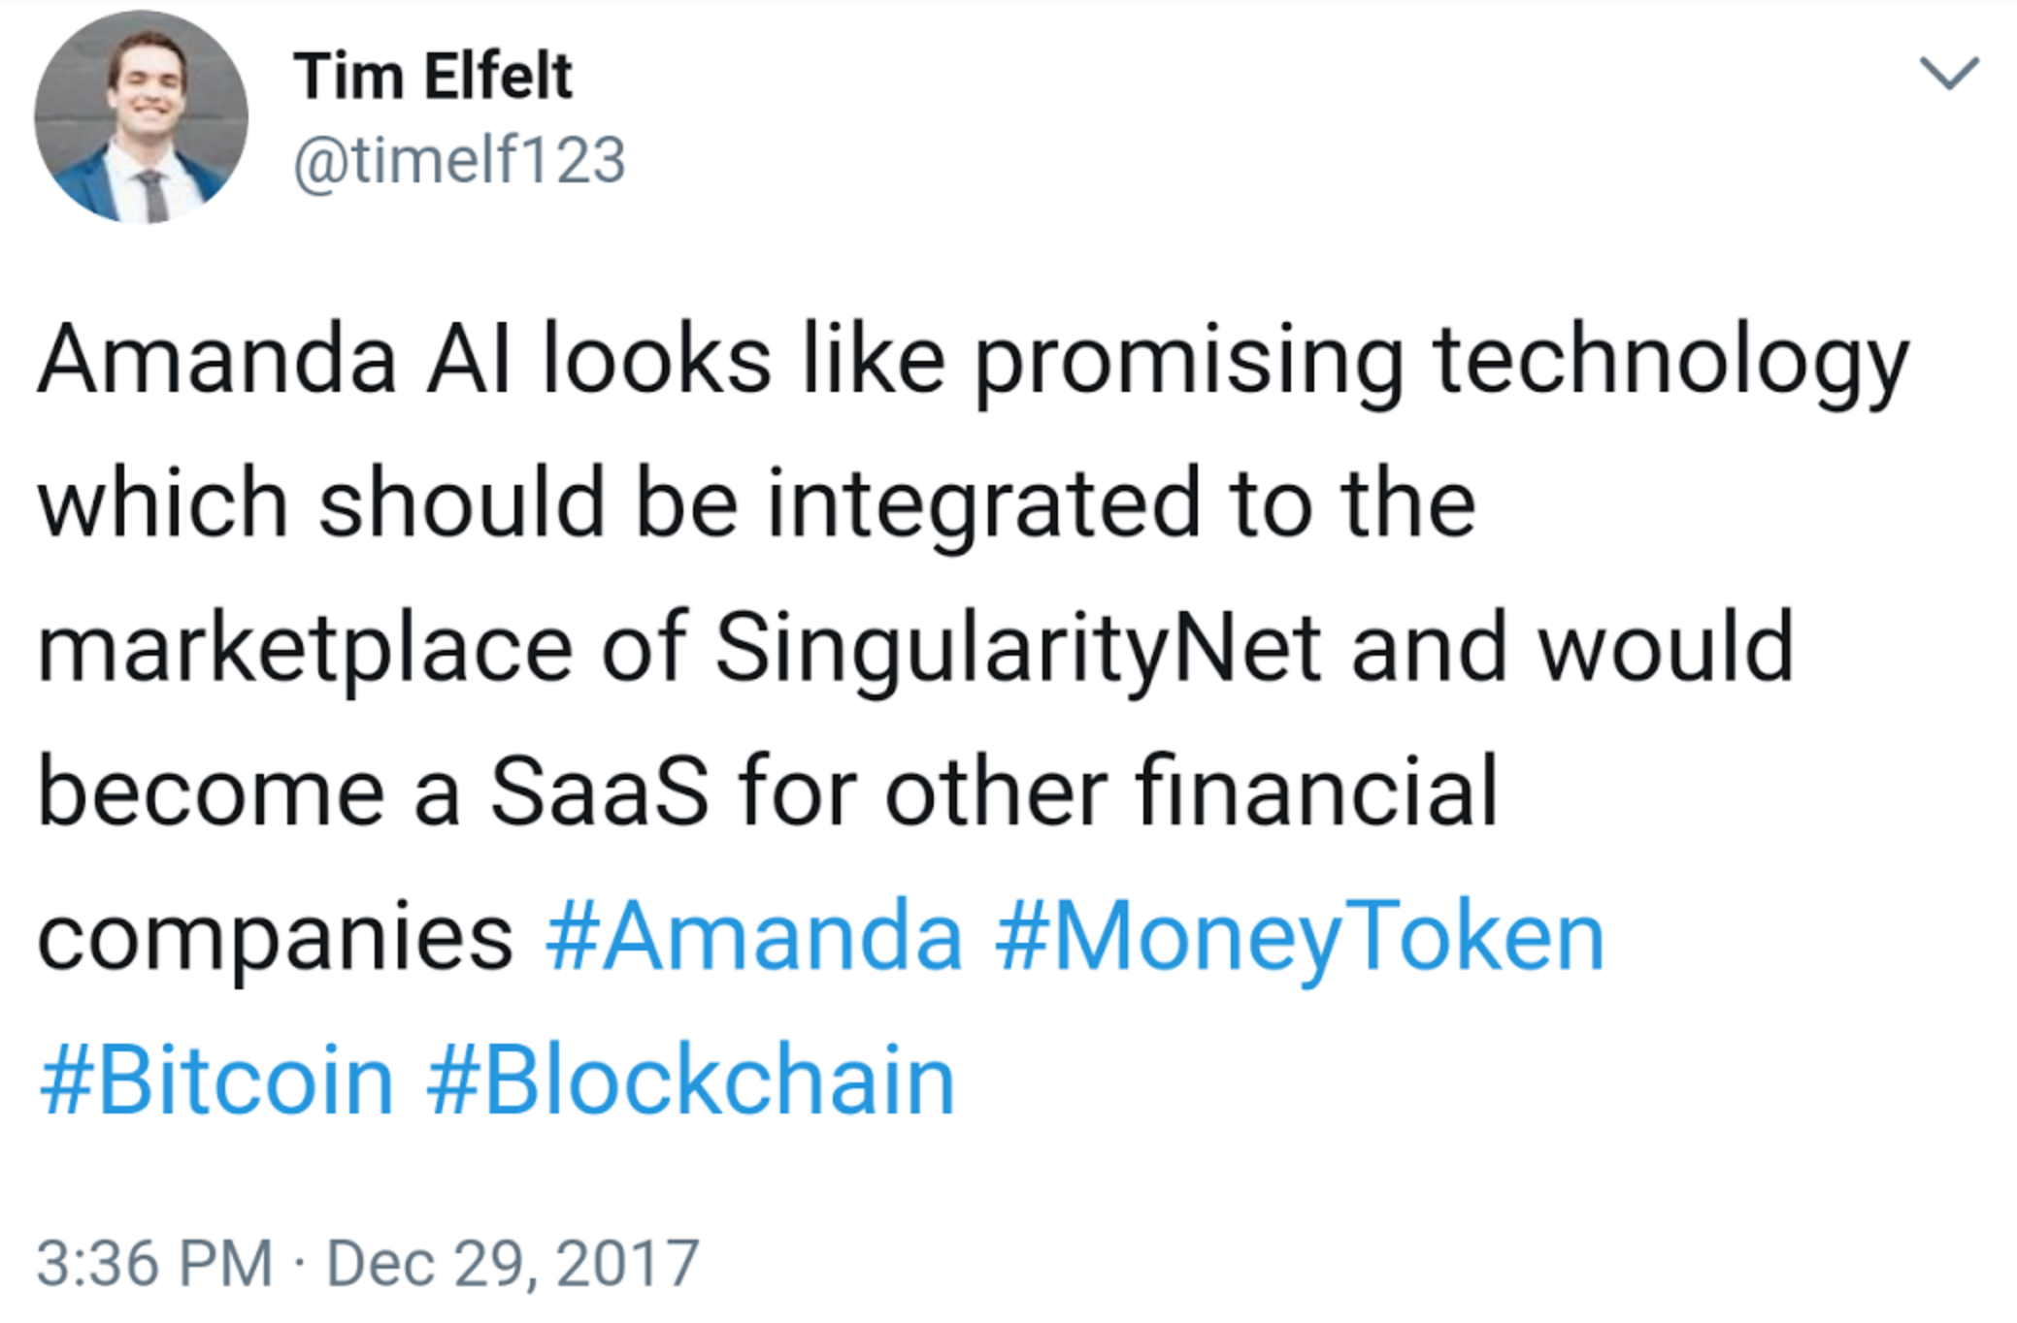The image size is (2017, 1323).
Task: Click the @timelf123 handle
Action: coord(459,160)
